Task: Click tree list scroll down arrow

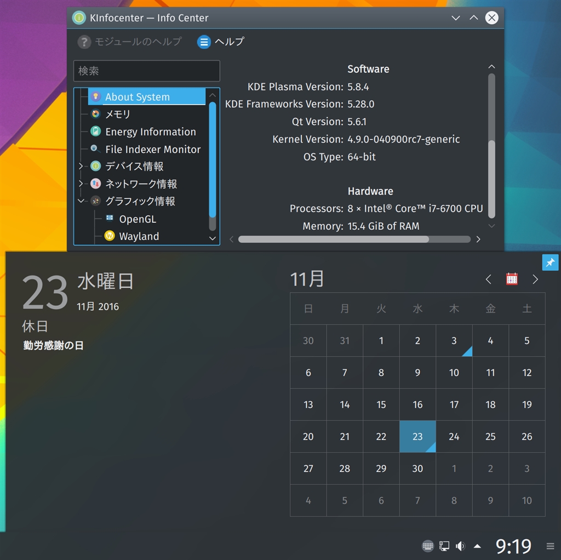Action: (x=212, y=238)
